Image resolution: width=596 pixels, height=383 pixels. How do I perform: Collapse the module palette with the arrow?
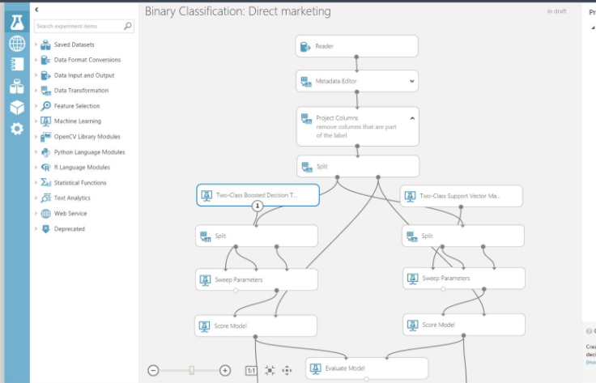(36, 9)
